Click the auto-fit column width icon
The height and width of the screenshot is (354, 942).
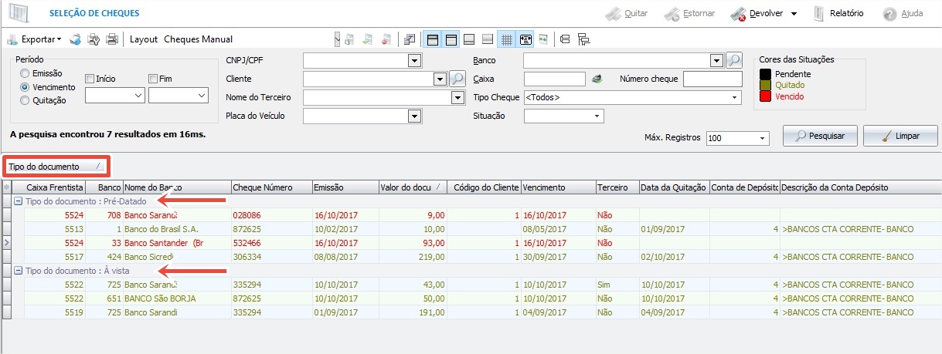tap(525, 39)
